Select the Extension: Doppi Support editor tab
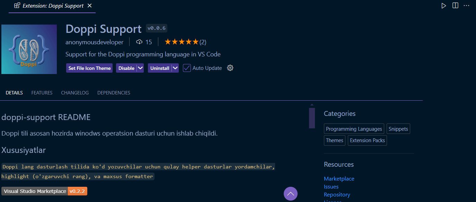The height and width of the screenshot is (202, 476). point(52,6)
